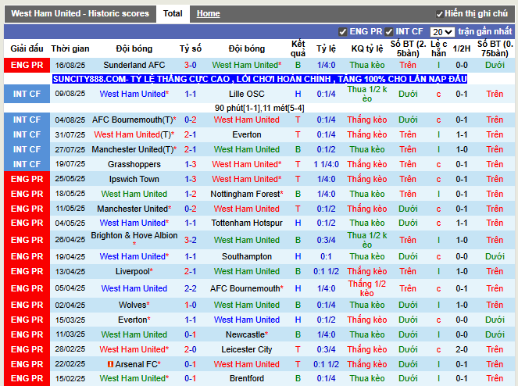Open the SUNCITY888.COM advertisement banner
This screenshot has width=518, height=386.
259,79
